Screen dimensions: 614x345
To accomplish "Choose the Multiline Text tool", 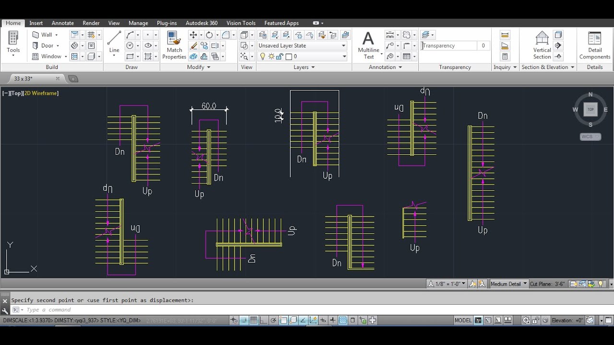I will point(368,46).
